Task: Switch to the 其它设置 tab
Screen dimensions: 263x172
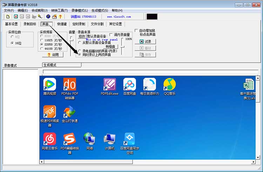Action: [x=115, y=24]
